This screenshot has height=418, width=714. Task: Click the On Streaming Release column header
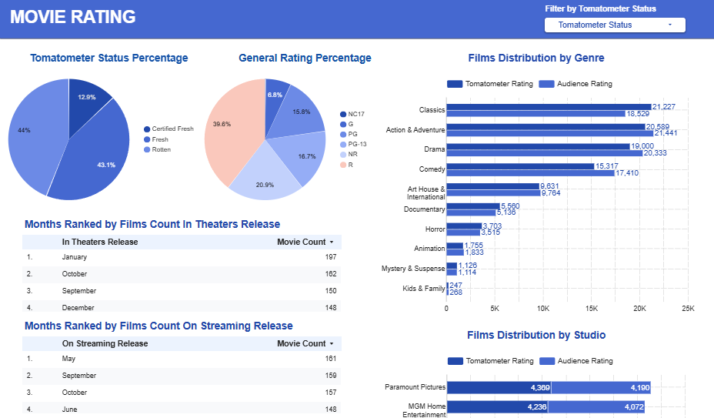(105, 344)
